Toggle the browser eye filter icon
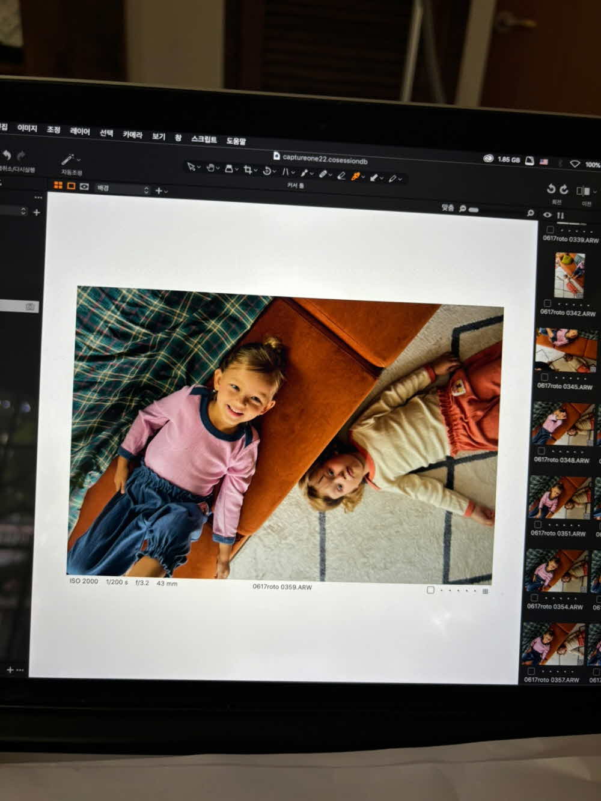601x801 pixels. (x=548, y=215)
